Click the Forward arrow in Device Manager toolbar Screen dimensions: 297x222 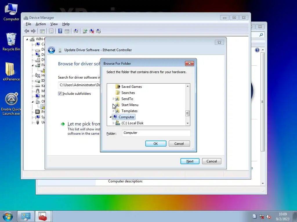point(33,31)
